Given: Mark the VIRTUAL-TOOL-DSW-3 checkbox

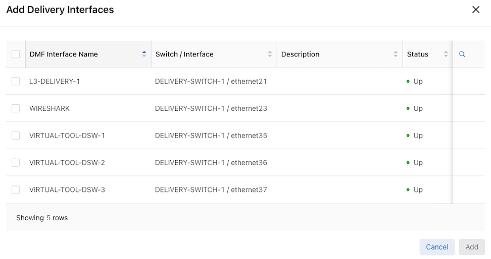Looking at the screenshot, I should coord(16,190).
